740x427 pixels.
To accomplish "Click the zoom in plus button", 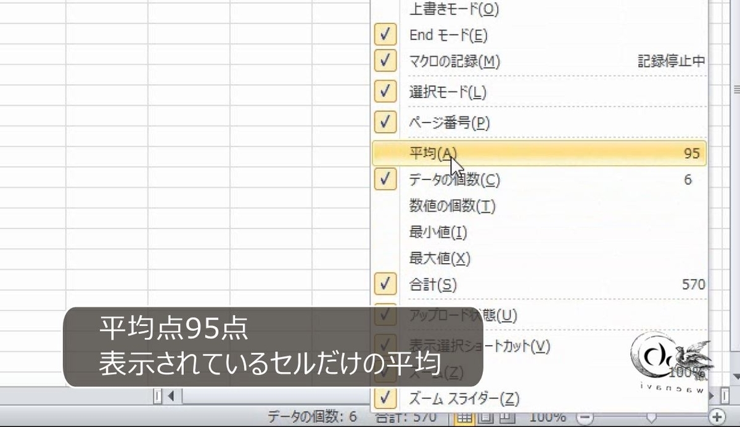I will point(717,417).
